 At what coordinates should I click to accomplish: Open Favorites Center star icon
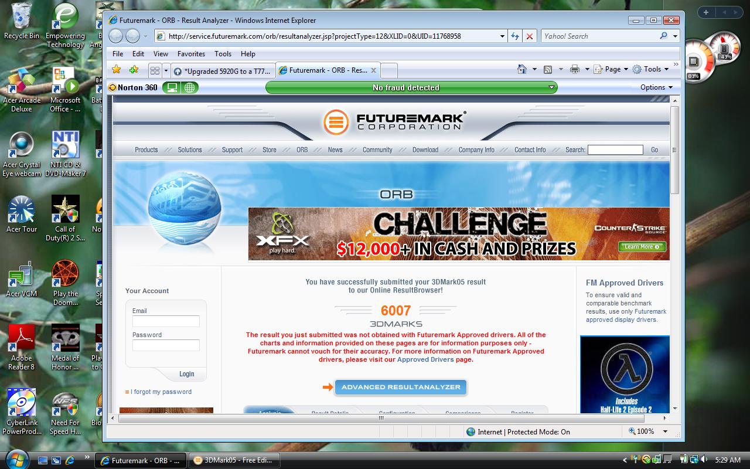coord(117,69)
